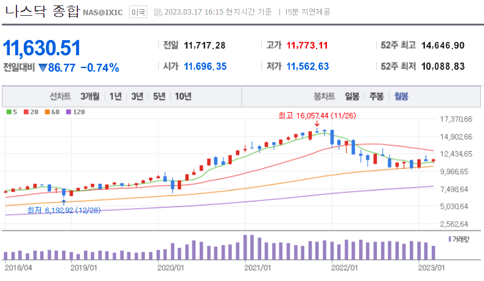Click the 2021/01 x-axis date label
484x281 pixels.
point(258,268)
